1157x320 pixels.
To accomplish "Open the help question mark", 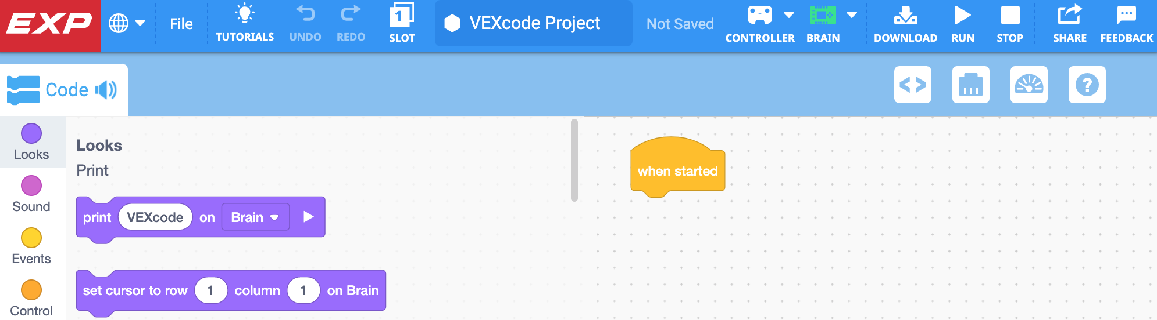I will point(1087,85).
